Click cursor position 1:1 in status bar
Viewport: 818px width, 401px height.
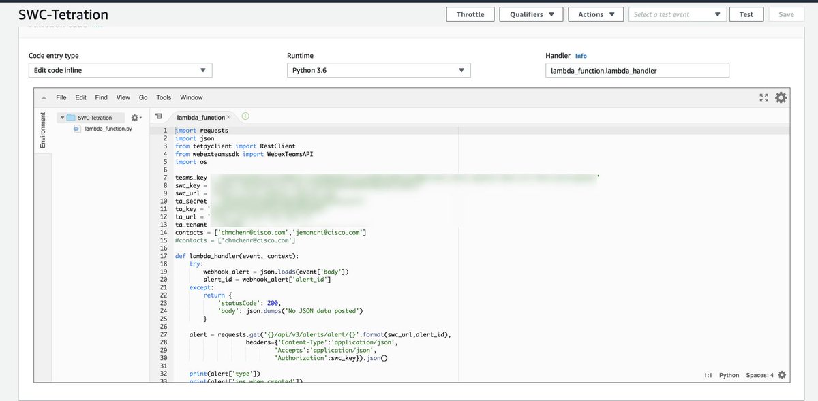(x=708, y=375)
